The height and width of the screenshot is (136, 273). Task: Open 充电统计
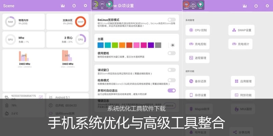pos(241,44)
